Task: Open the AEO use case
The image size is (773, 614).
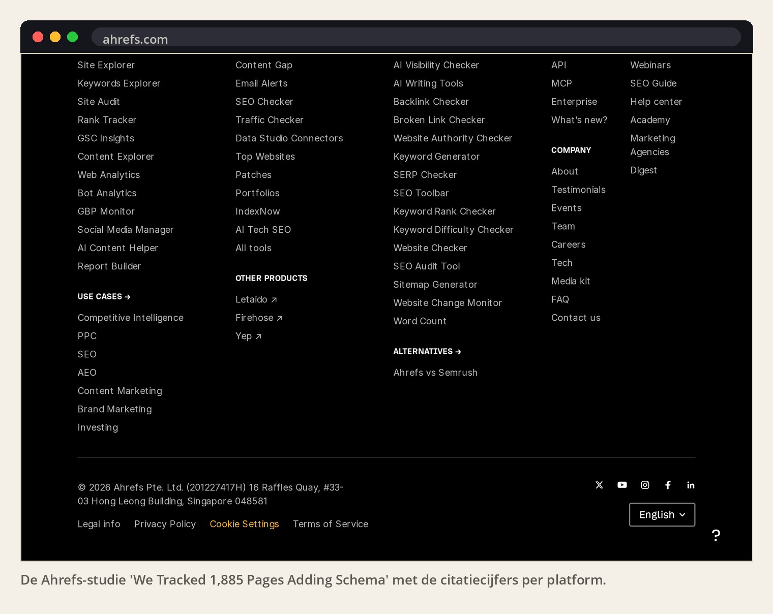Action: 87,373
